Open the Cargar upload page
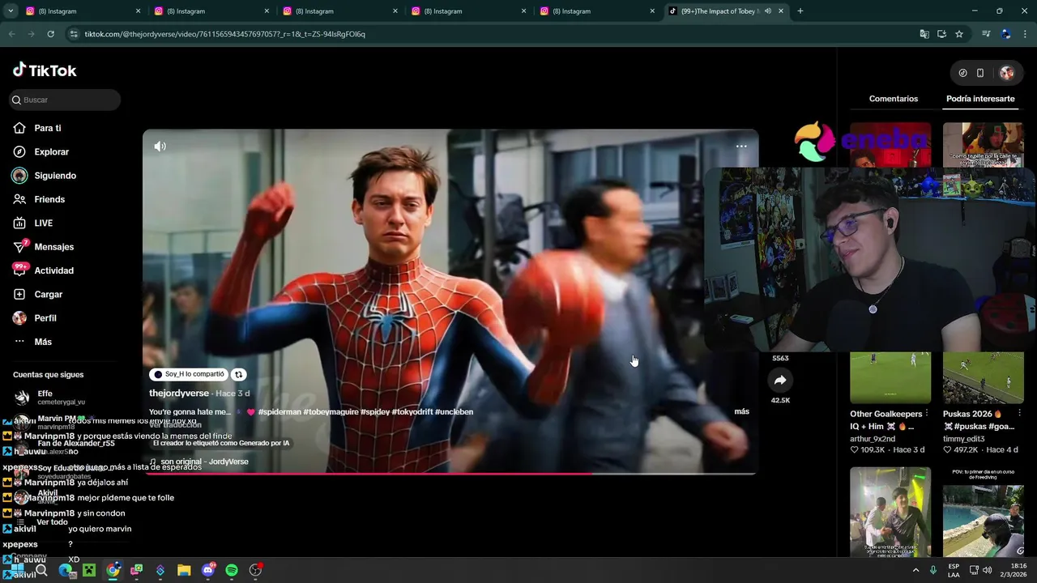This screenshot has width=1037, height=583. (48, 294)
